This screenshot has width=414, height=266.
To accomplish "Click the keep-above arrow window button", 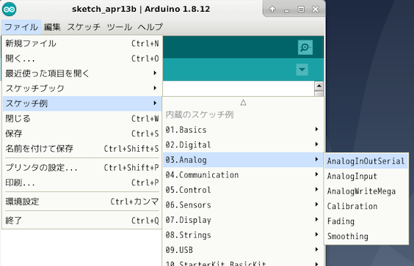I will tap(272, 10).
